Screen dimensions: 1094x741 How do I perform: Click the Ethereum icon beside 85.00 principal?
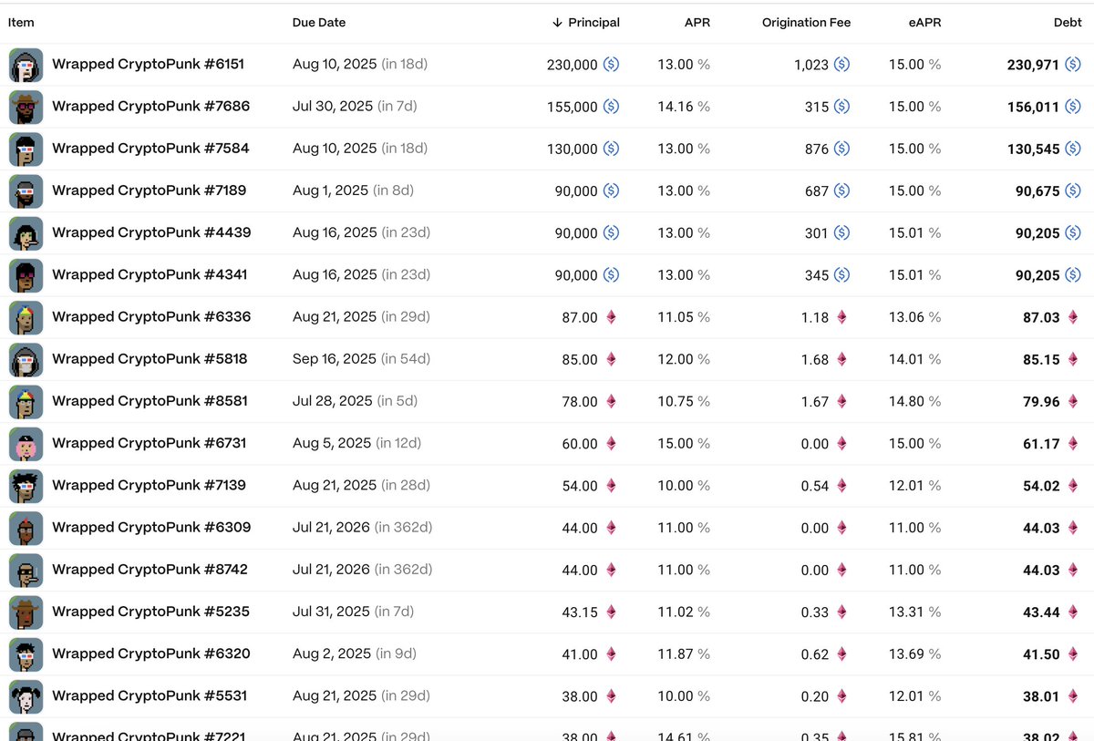click(612, 359)
